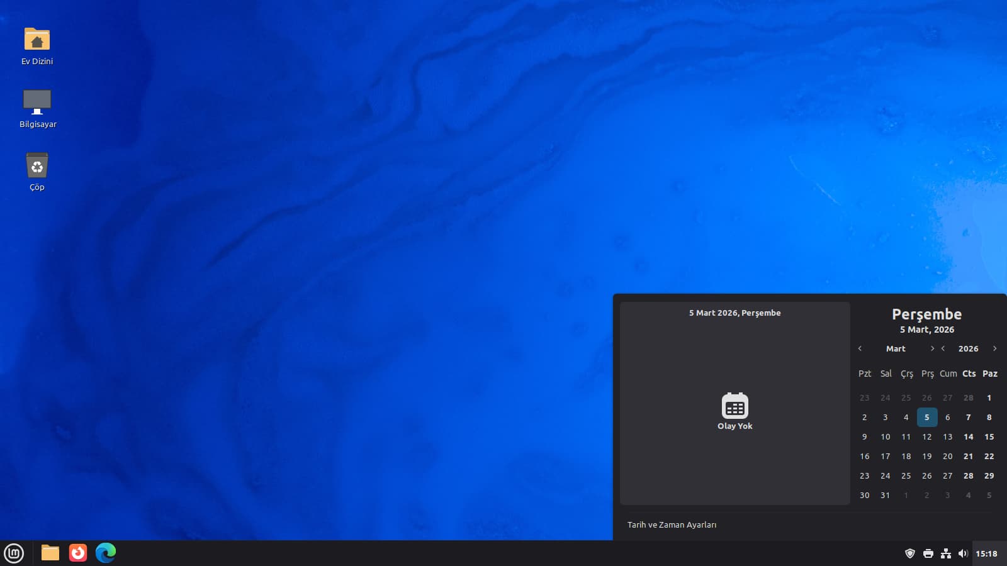Go to previous month before Mart
Viewport: 1007px width, 566px height.
860,348
